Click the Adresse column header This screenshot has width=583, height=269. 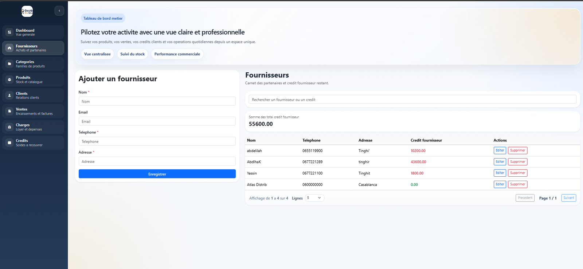pos(365,140)
